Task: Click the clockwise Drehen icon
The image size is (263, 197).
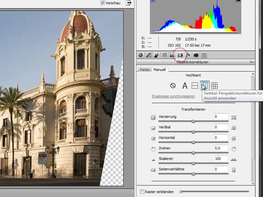Action: pos(234,149)
